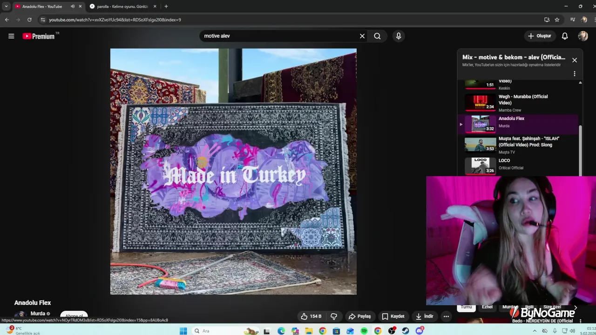Viewport: 596px width, 335px height.
Task: View site information icon in address bar
Action: click(43, 20)
